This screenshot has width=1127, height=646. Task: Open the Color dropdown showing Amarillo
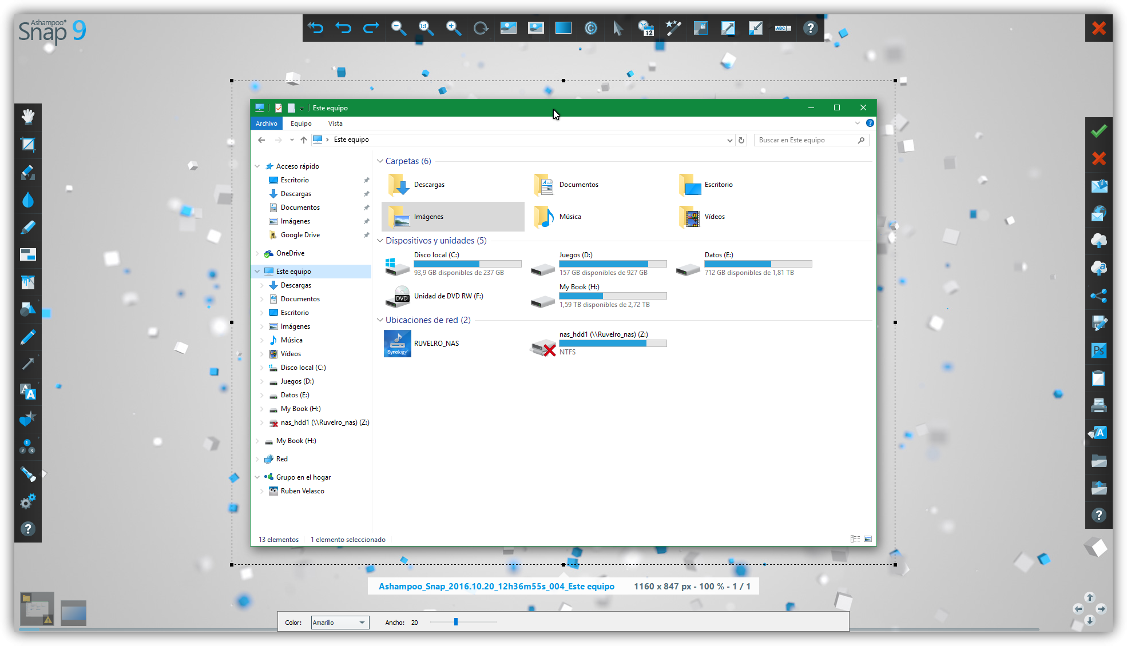pyautogui.click(x=340, y=623)
